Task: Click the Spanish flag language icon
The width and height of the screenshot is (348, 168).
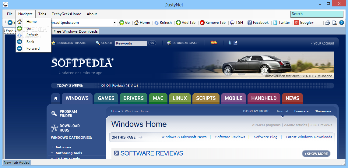Action: [x=214, y=43]
